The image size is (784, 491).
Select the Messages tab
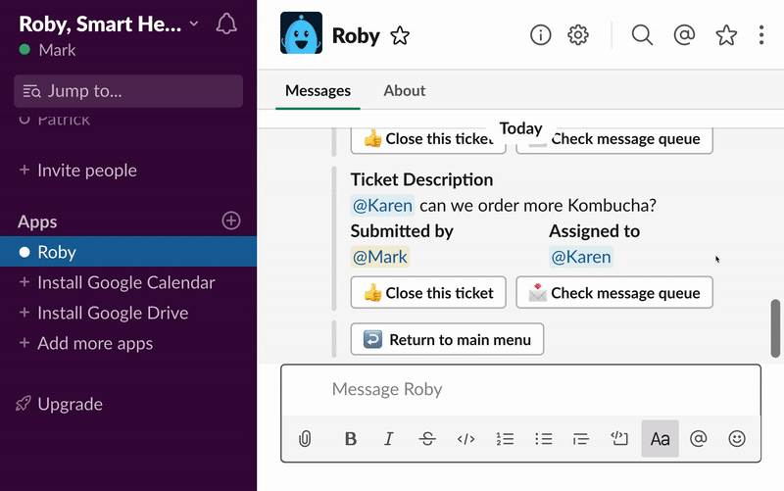pos(318,90)
